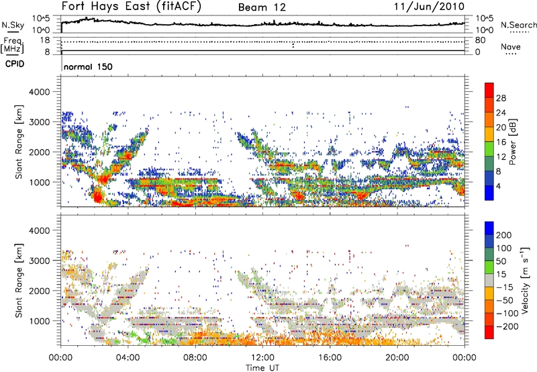Screen dimensions: 537x372
Task: Click the "Nave" legend label
Action: [x=511, y=46]
